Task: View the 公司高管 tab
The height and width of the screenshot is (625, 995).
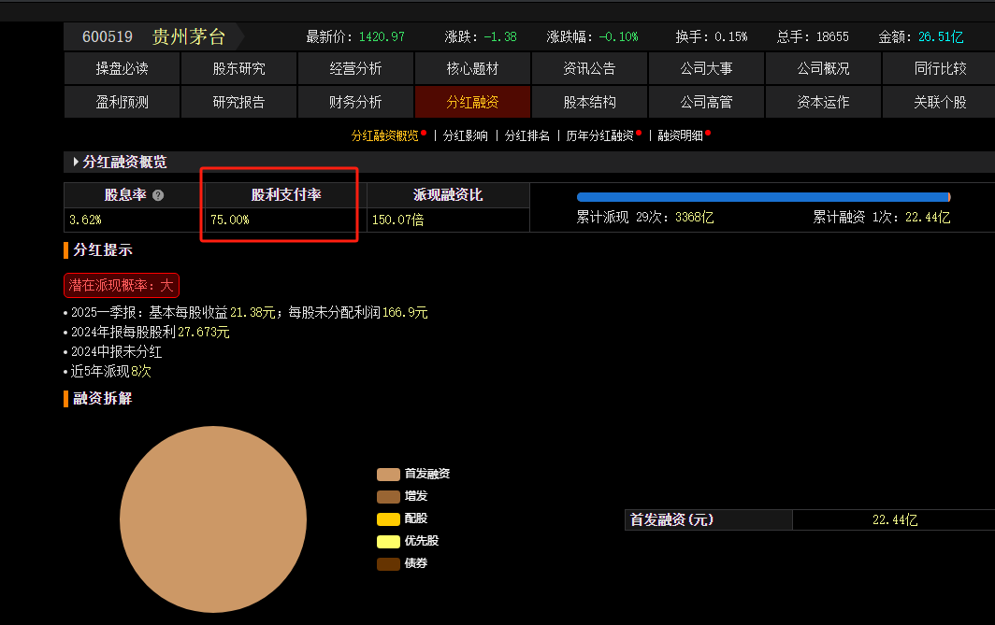Action: (706, 102)
